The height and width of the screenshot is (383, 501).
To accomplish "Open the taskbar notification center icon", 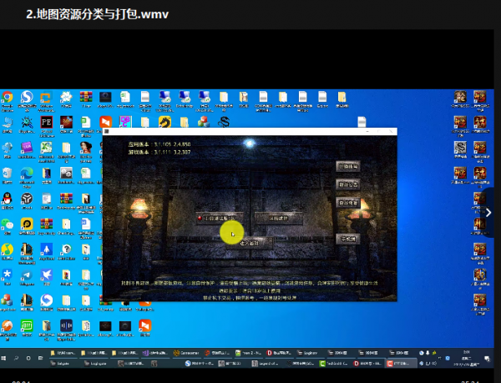I will [x=488, y=359].
